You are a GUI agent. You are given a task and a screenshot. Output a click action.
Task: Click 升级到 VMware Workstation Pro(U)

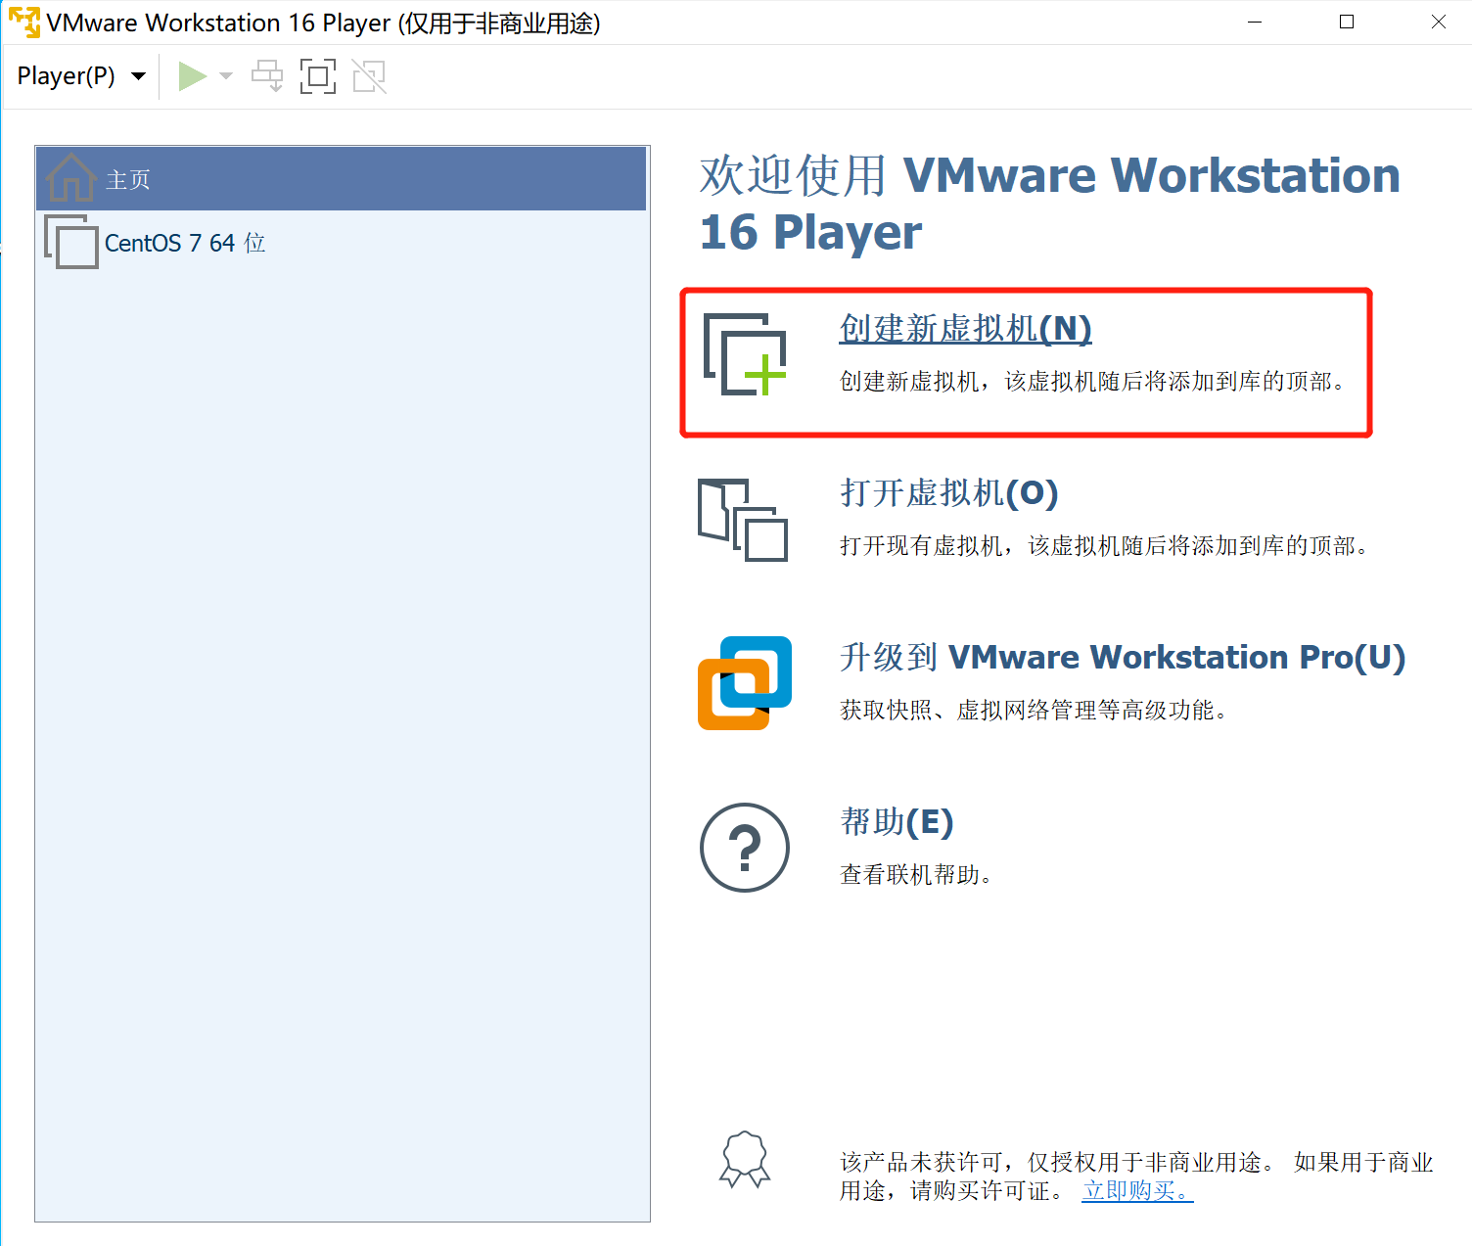1123,657
